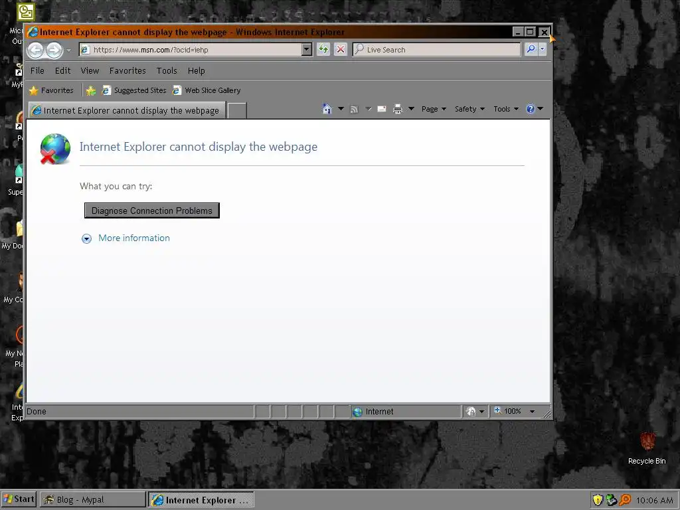Click the RSS feeds icon

[355, 110]
